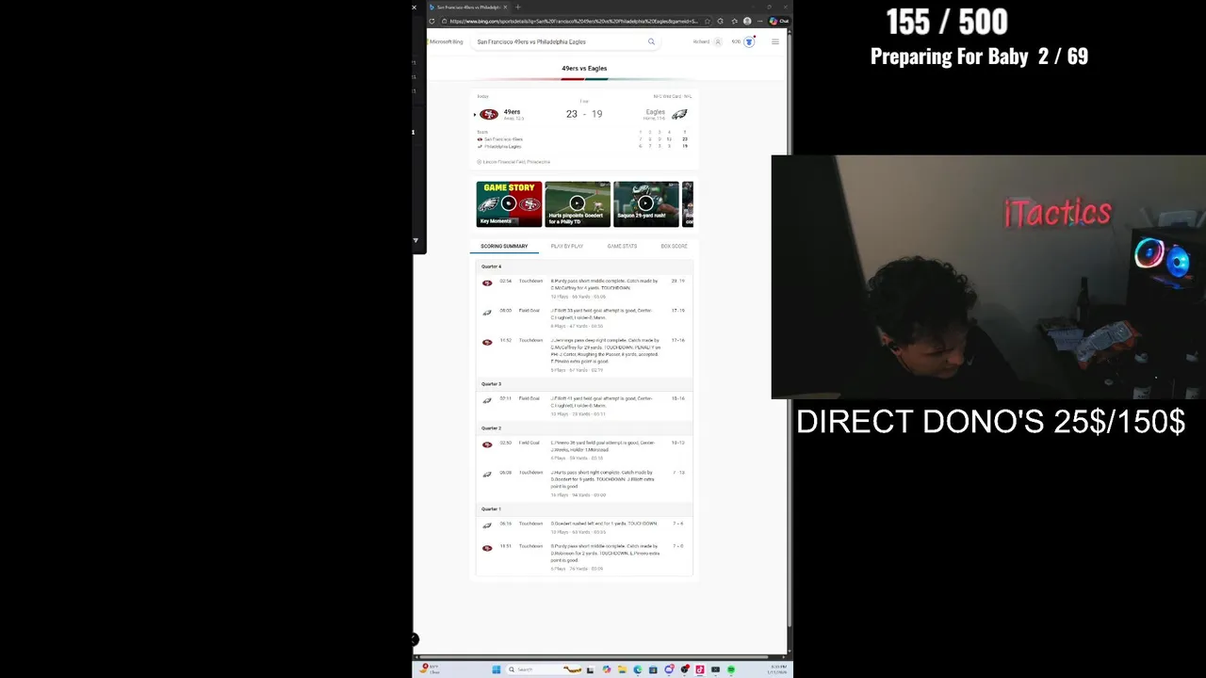1206x678 pixels.
Task: Open File Explorer from the taskbar
Action: [x=622, y=670]
